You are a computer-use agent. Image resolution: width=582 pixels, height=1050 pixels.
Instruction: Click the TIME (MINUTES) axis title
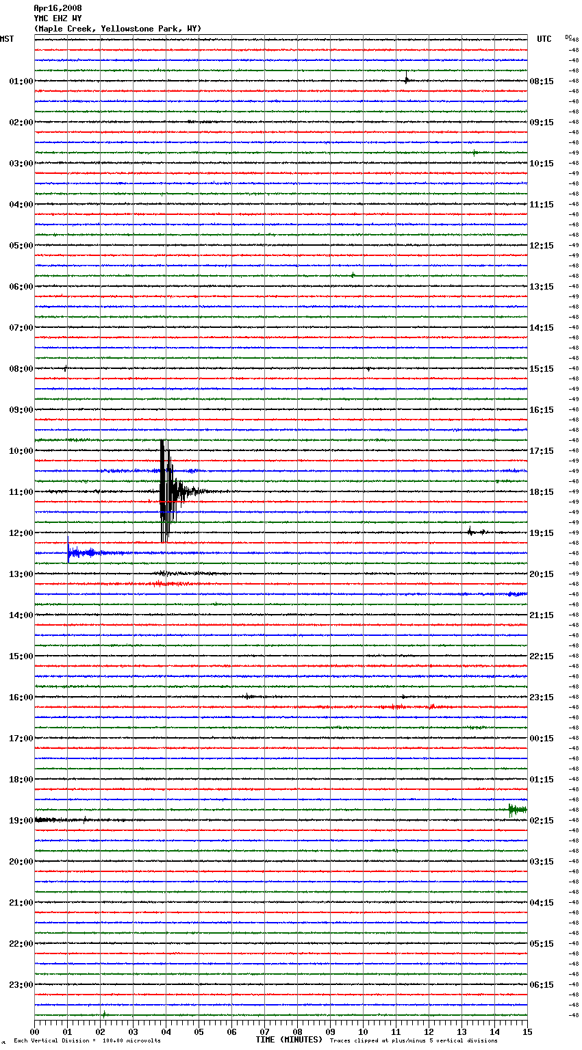point(289,1040)
